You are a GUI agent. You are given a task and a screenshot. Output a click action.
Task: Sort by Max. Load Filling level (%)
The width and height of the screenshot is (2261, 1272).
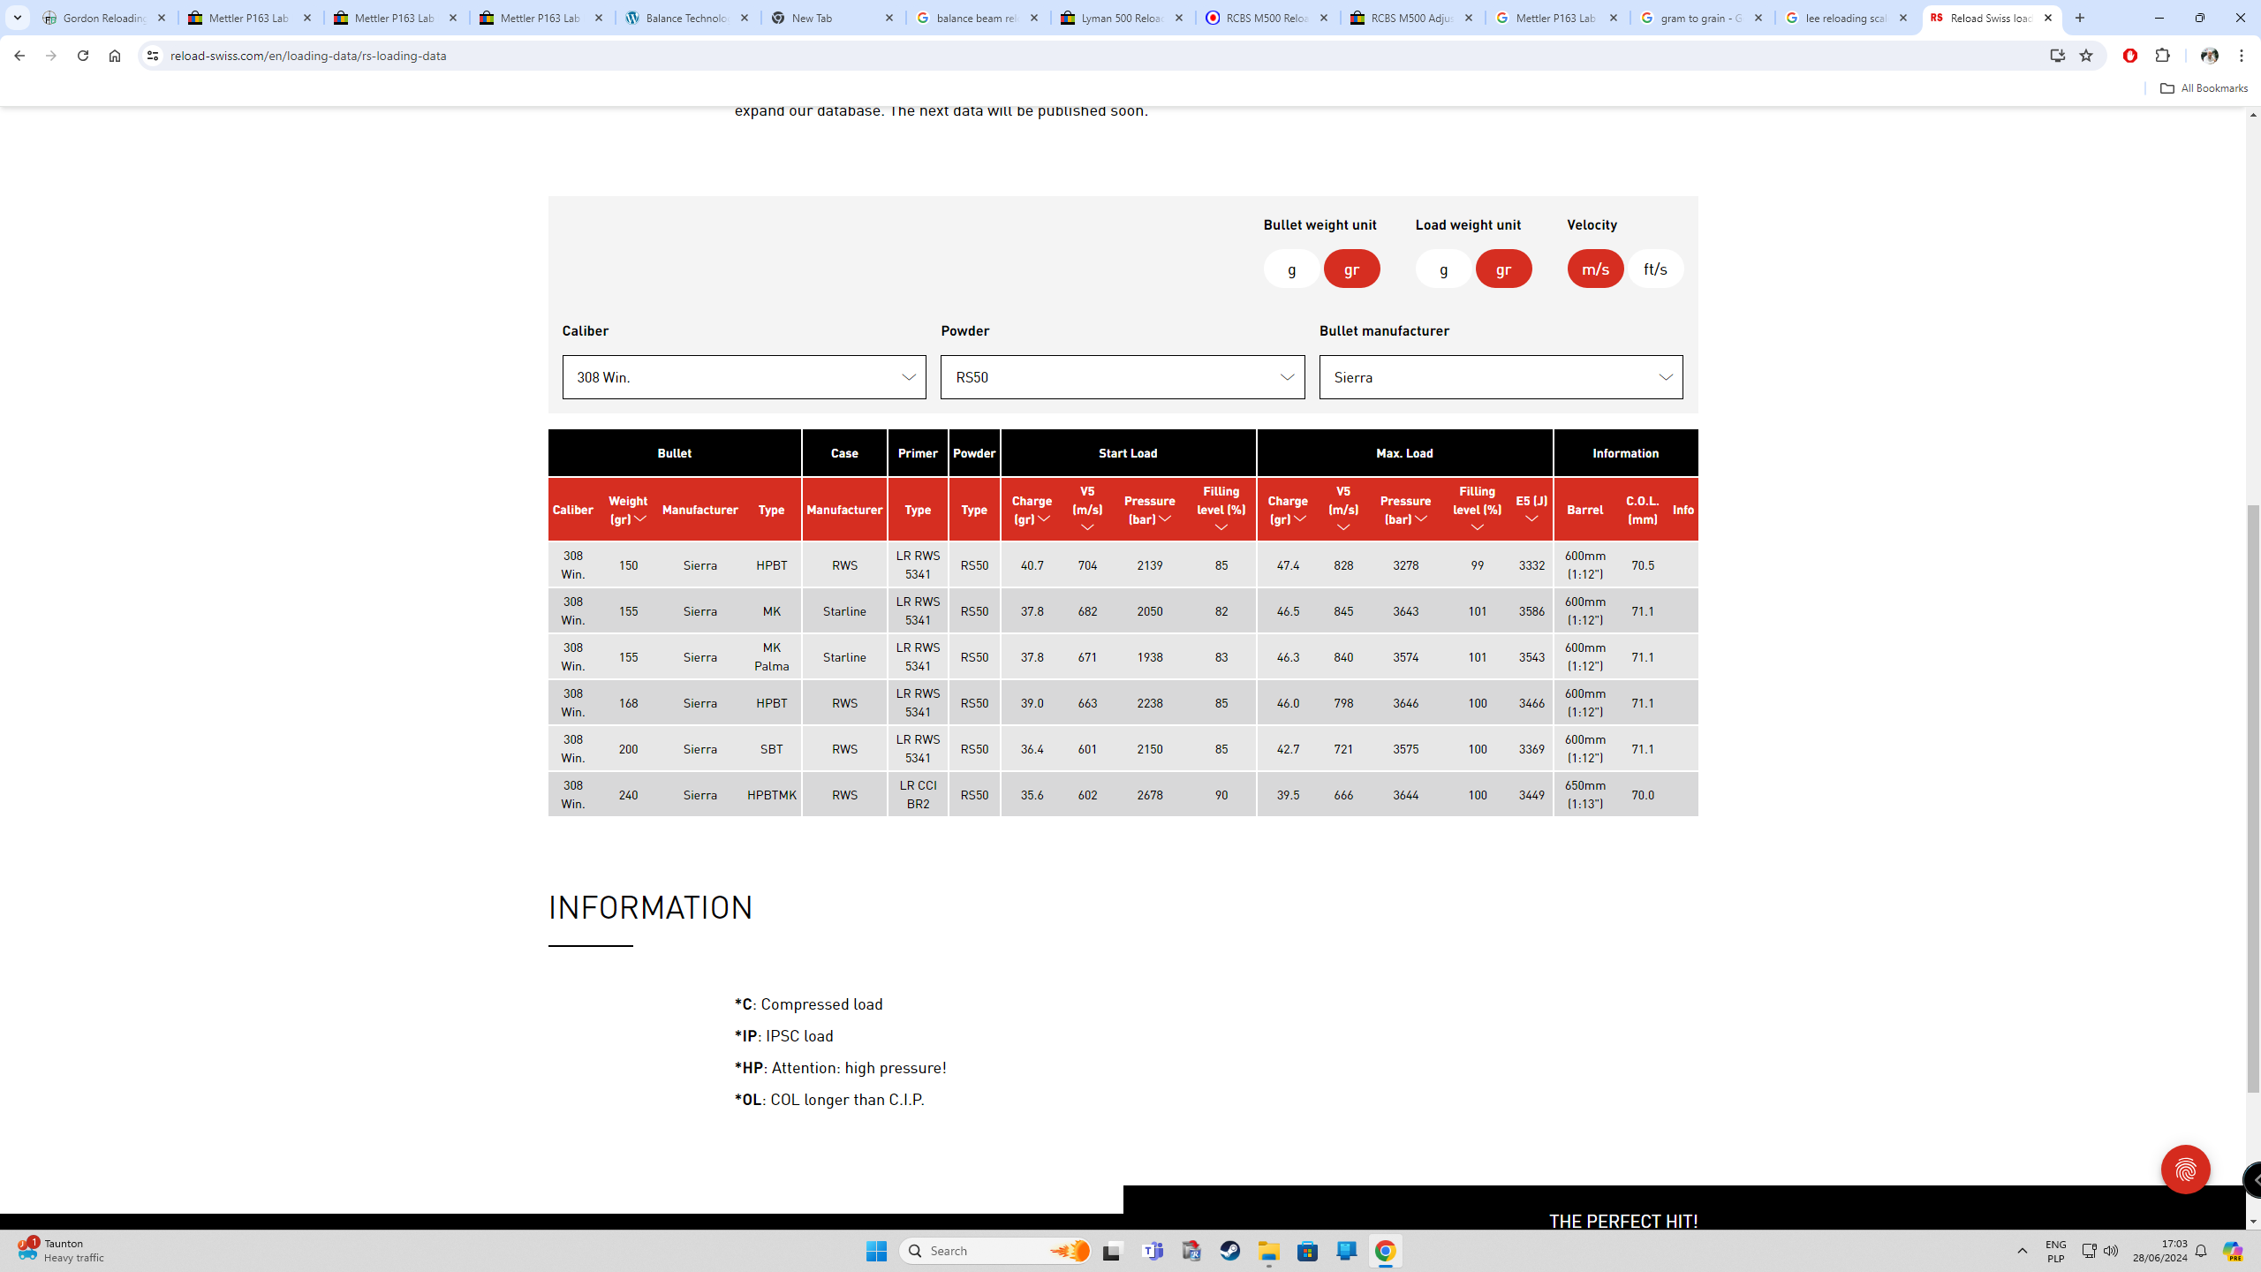1477,510
